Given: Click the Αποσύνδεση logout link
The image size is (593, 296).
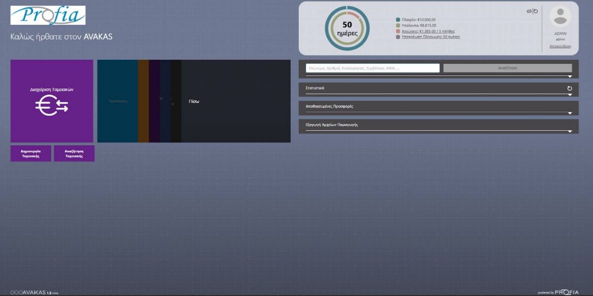Looking at the screenshot, I should [x=560, y=46].
